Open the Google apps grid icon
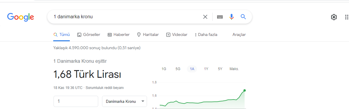The height and width of the screenshot is (109, 349). pos(347,17)
